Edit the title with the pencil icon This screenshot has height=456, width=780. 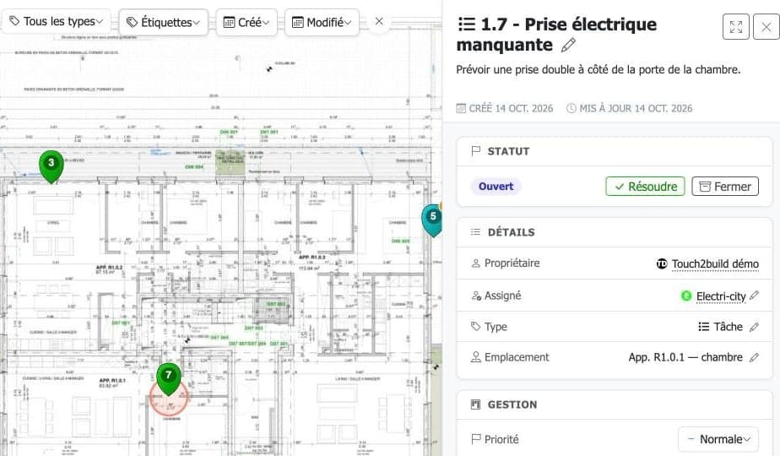point(568,46)
